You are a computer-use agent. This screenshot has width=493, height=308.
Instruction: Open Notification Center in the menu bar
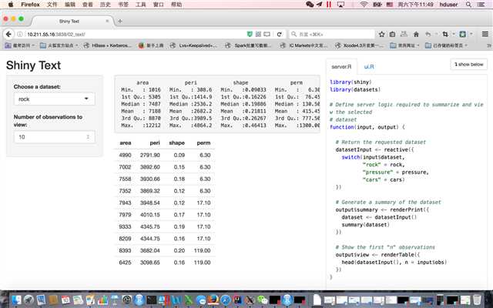tap(481, 5)
